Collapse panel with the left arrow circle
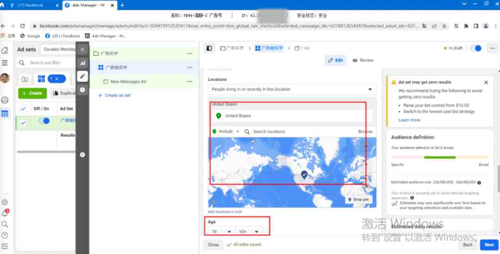This screenshot has width=500, height=254. click(82, 155)
